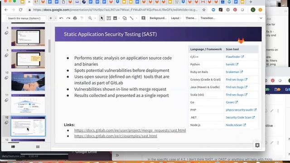The image size is (290, 163).
Task: Click the Language / framework table header
Action: 206,49
